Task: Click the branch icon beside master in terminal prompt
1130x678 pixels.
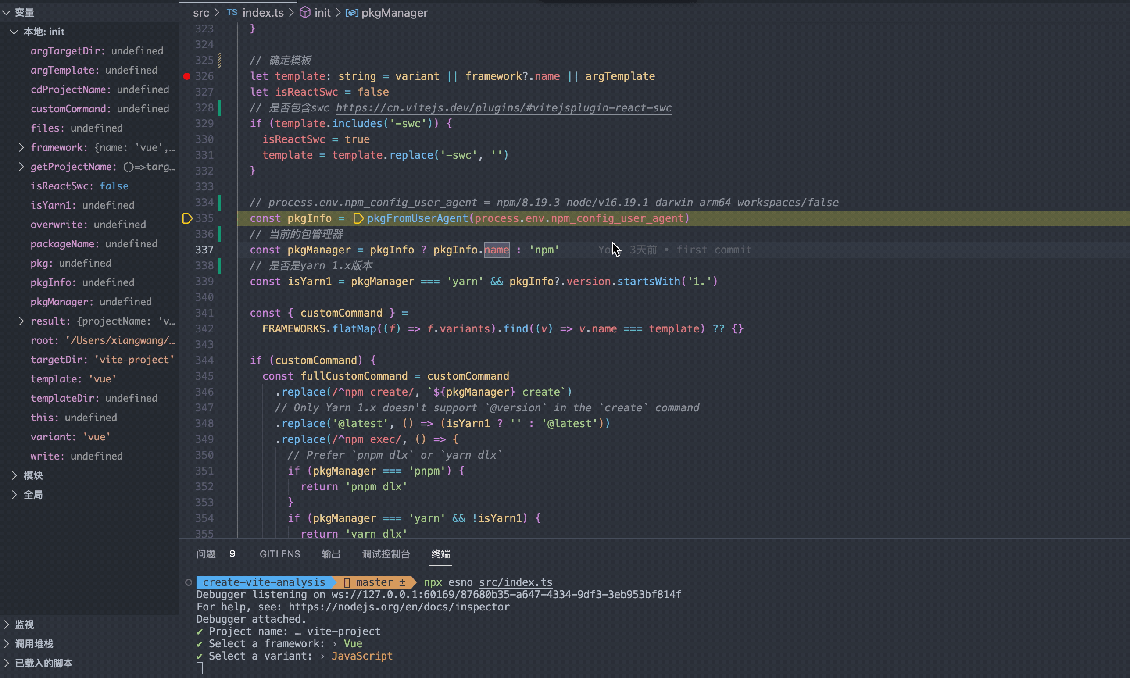Action: (348, 582)
